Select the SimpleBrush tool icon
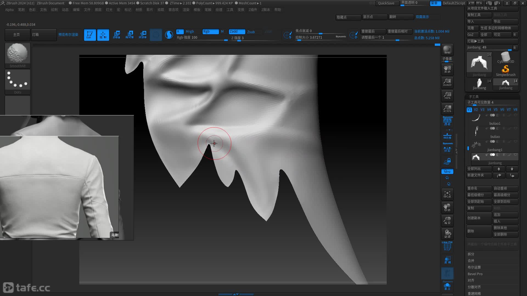 coord(506,71)
